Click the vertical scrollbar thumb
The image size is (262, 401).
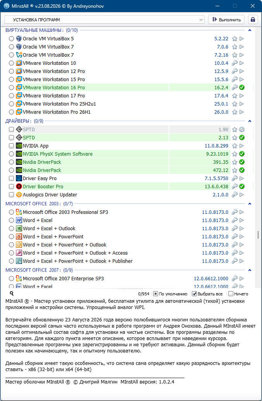pyautogui.click(x=258, y=234)
